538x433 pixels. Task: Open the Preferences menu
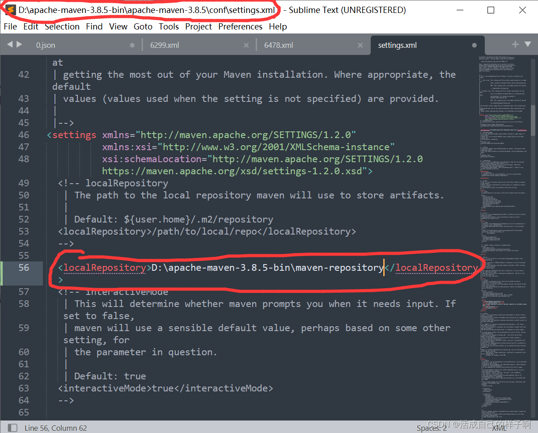click(x=241, y=26)
